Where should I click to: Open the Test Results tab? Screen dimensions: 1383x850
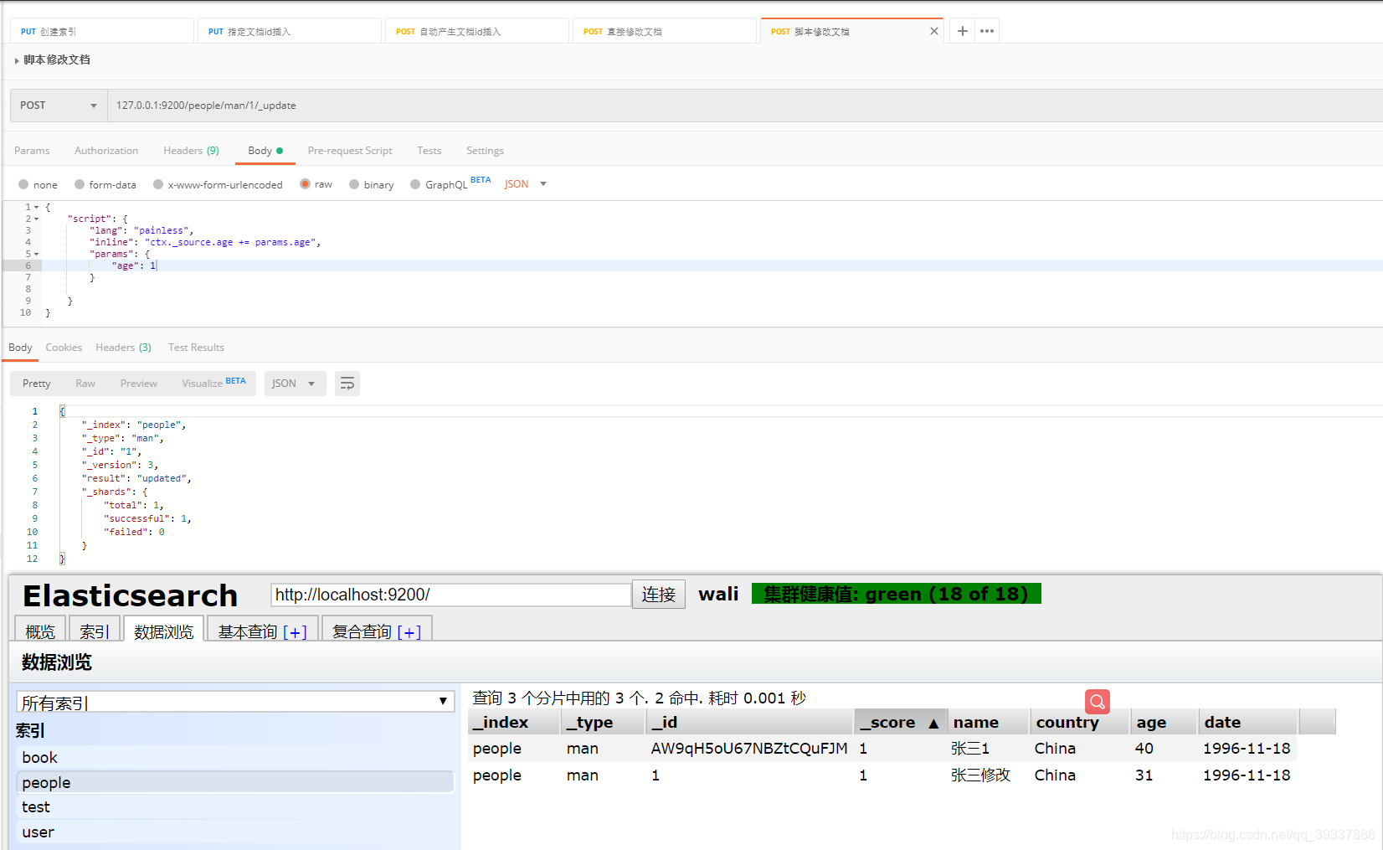(196, 348)
